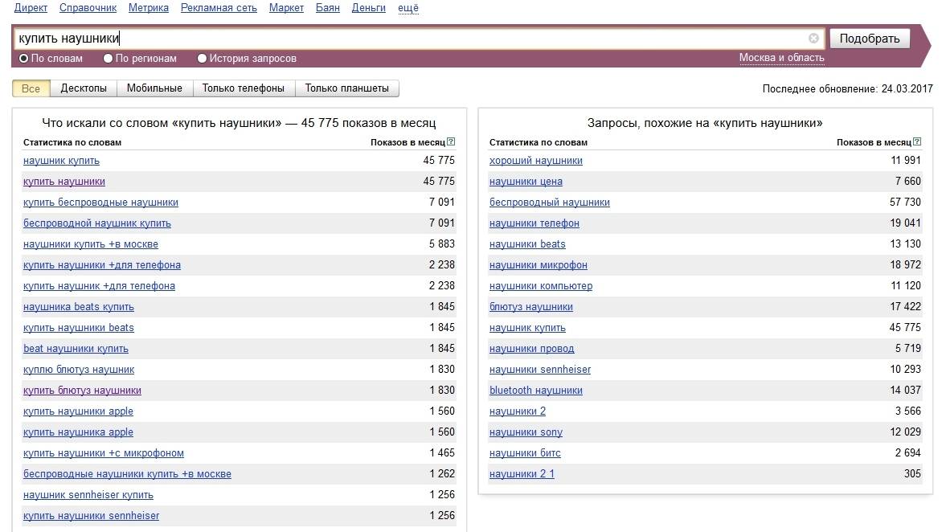
Task: Click into the keyword search input field
Action: [x=402, y=39]
